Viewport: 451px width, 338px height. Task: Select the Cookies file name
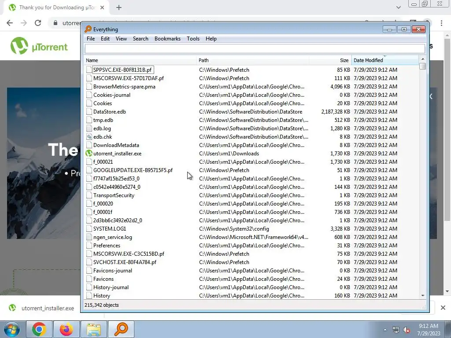pos(103,103)
